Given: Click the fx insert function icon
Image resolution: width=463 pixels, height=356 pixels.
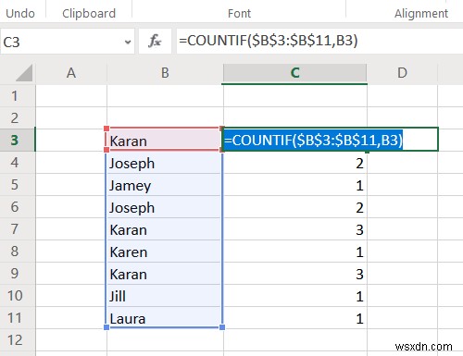Looking at the screenshot, I should pos(155,41).
